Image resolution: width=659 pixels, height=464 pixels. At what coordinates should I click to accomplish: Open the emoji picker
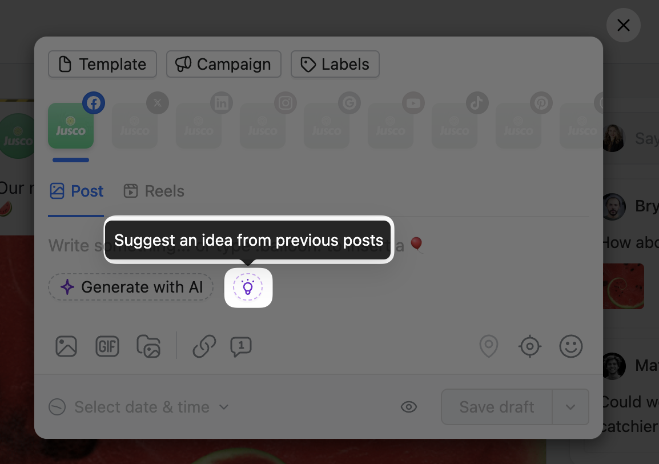(571, 346)
